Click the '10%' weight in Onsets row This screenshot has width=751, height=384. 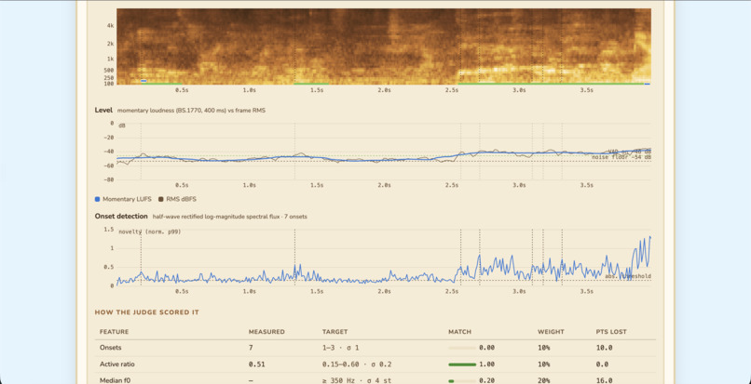(543, 348)
